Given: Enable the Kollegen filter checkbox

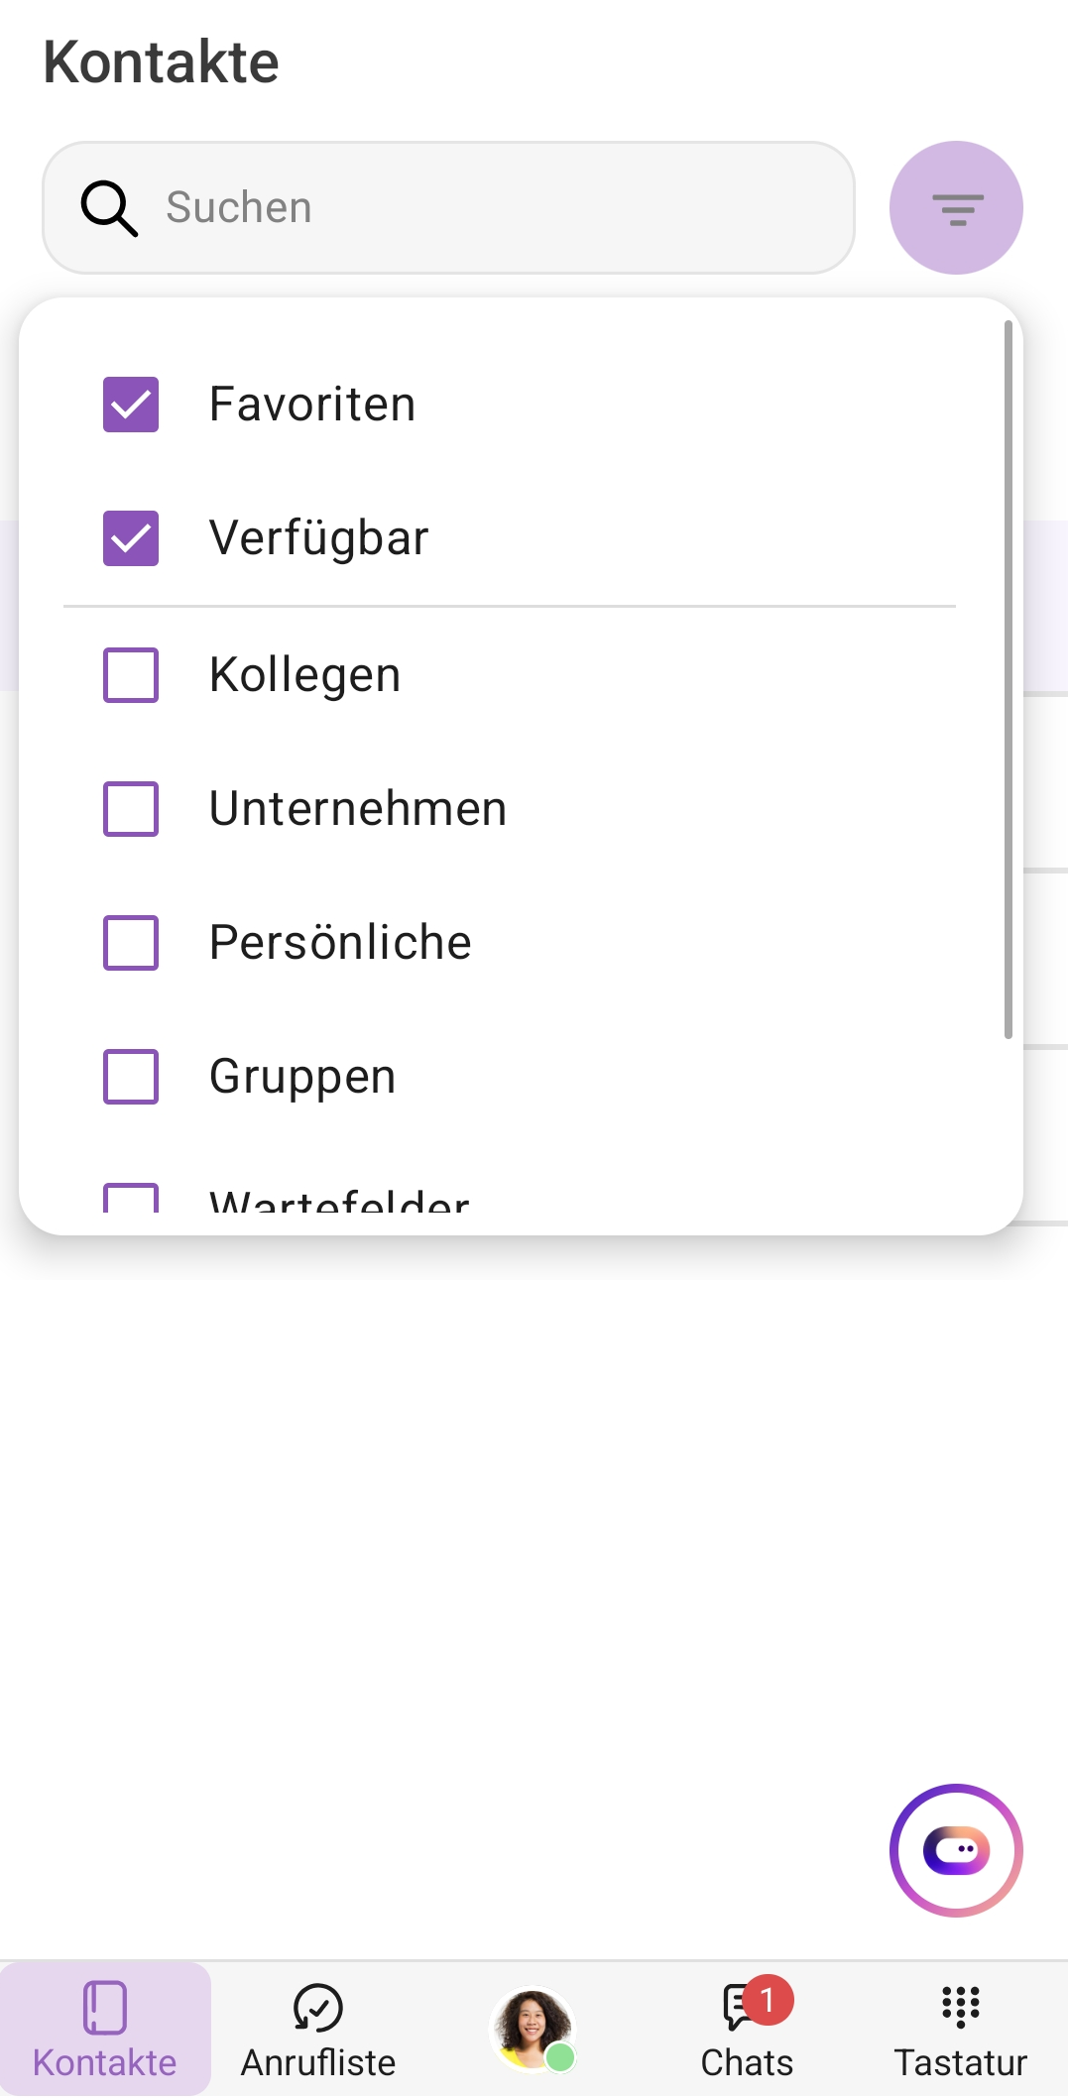Looking at the screenshot, I should pyautogui.click(x=131, y=675).
